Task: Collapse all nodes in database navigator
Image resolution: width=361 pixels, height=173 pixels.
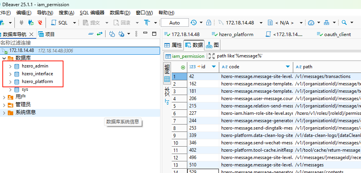Action: coord(91,34)
